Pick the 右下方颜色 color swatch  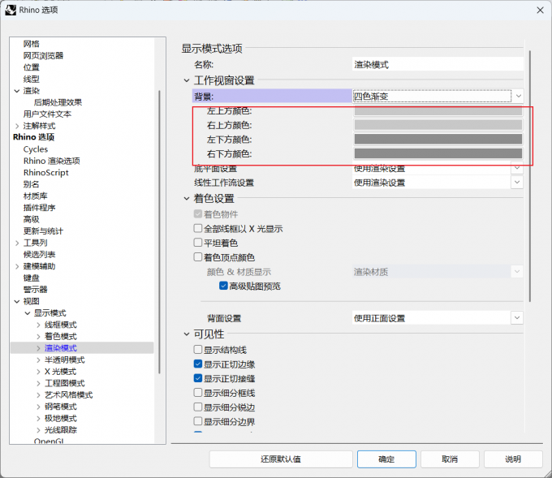tap(438, 153)
